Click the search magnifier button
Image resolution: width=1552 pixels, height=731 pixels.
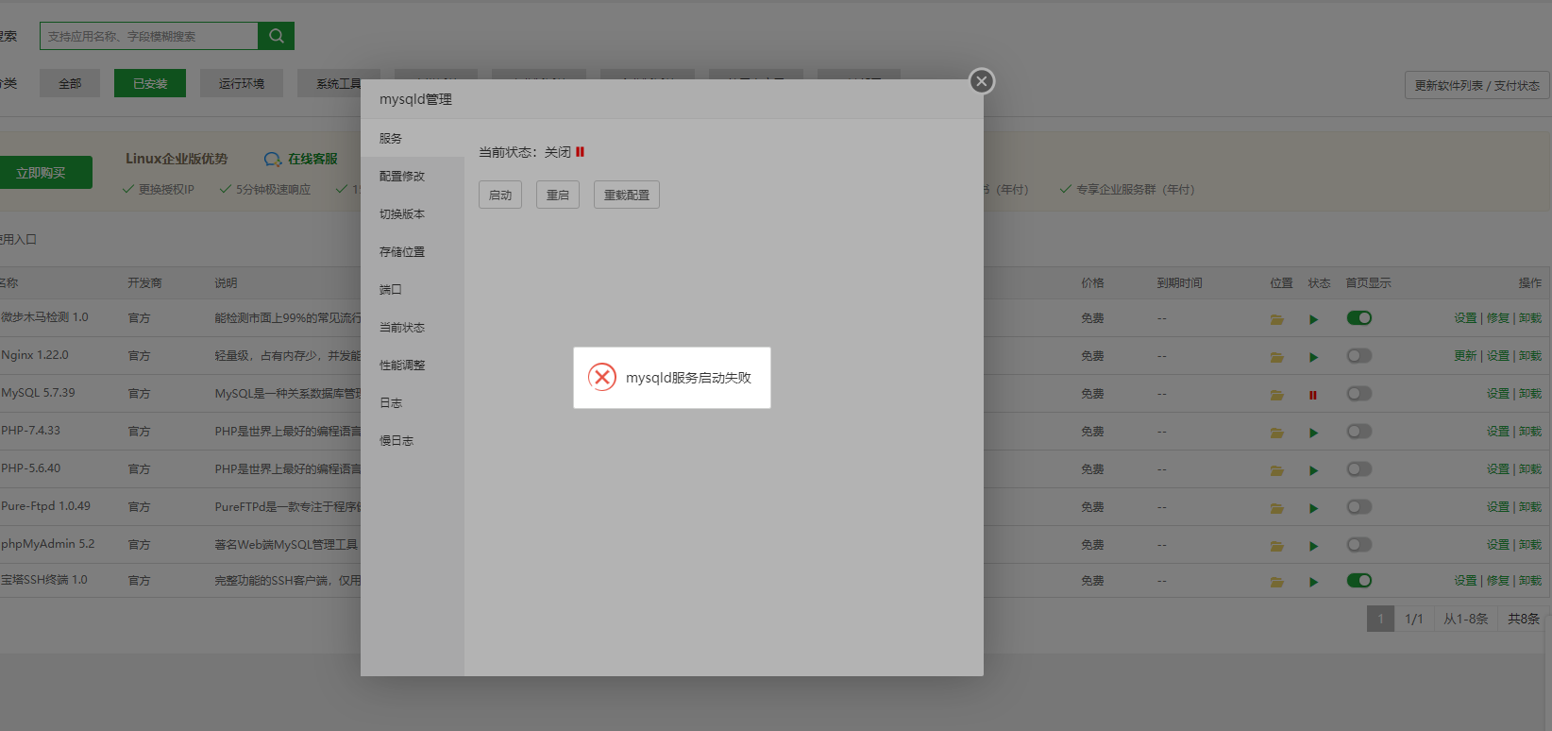[x=276, y=36]
